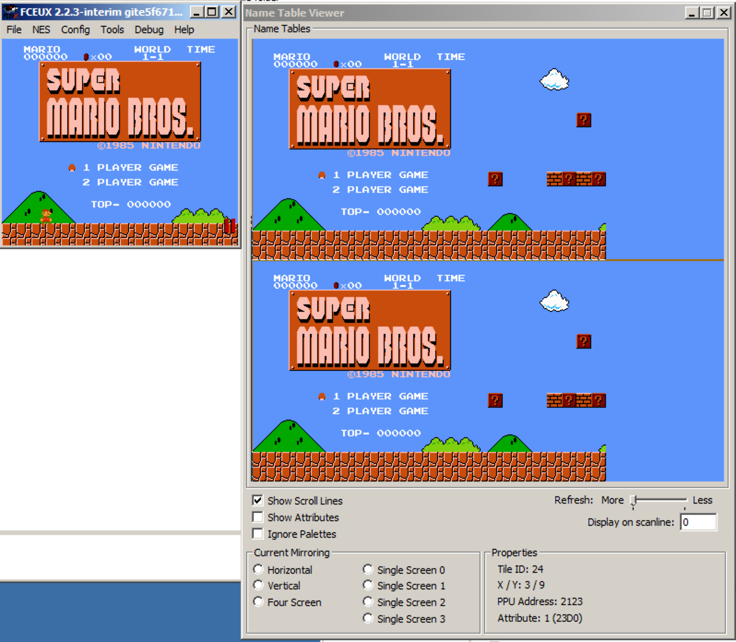Image resolution: width=736 pixels, height=642 pixels.
Task: Select Single Screen 0 mirroring
Action: coord(368,570)
